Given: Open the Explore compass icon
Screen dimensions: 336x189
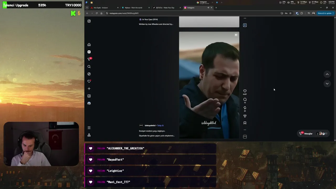Looking at the screenshot, I should point(89,74).
